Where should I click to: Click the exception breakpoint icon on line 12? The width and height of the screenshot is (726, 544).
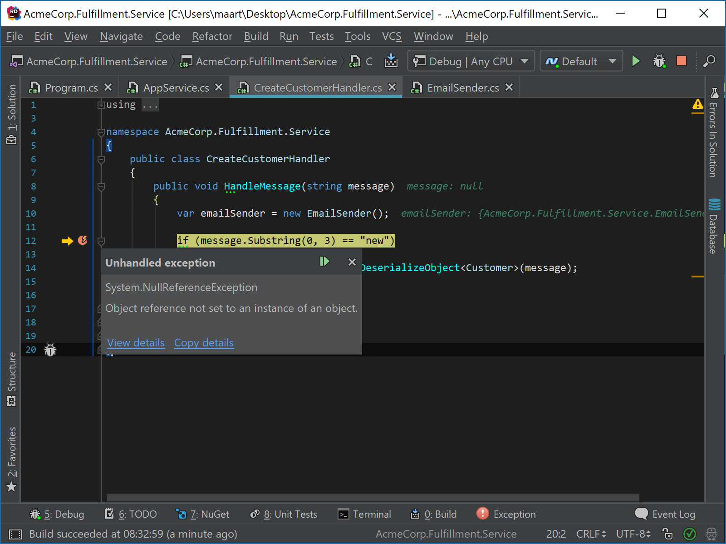(83, 240)
